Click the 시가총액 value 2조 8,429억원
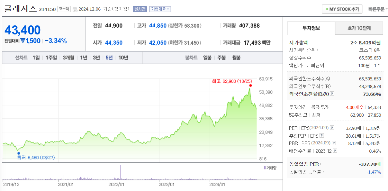388x191 pixels. pos(365,42)
